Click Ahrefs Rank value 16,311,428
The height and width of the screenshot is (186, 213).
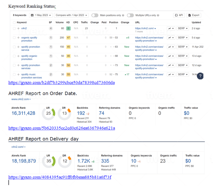(x=23, y=113)
